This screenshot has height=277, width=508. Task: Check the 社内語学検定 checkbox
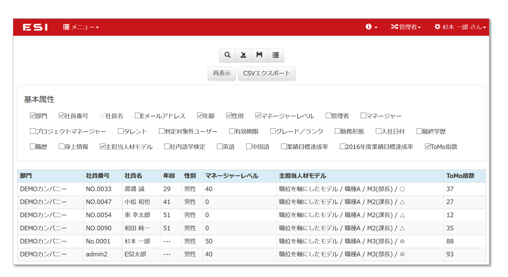click(167, 146)
